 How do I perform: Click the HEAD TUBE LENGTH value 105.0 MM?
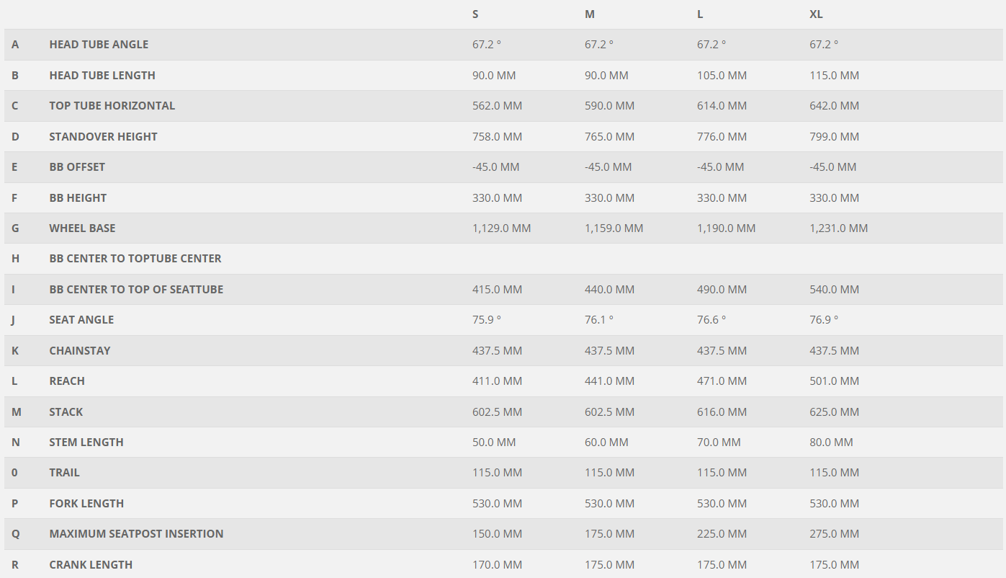click(x=722, y=76)
